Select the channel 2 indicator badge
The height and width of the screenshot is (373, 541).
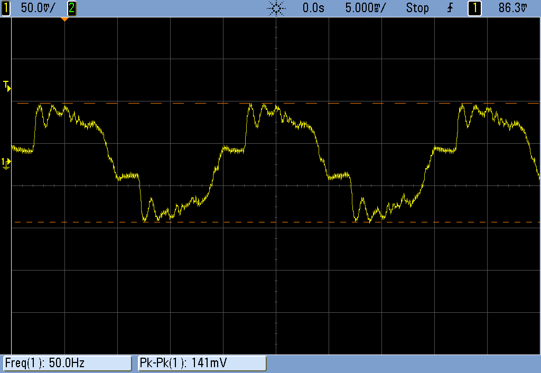[71, 8]
